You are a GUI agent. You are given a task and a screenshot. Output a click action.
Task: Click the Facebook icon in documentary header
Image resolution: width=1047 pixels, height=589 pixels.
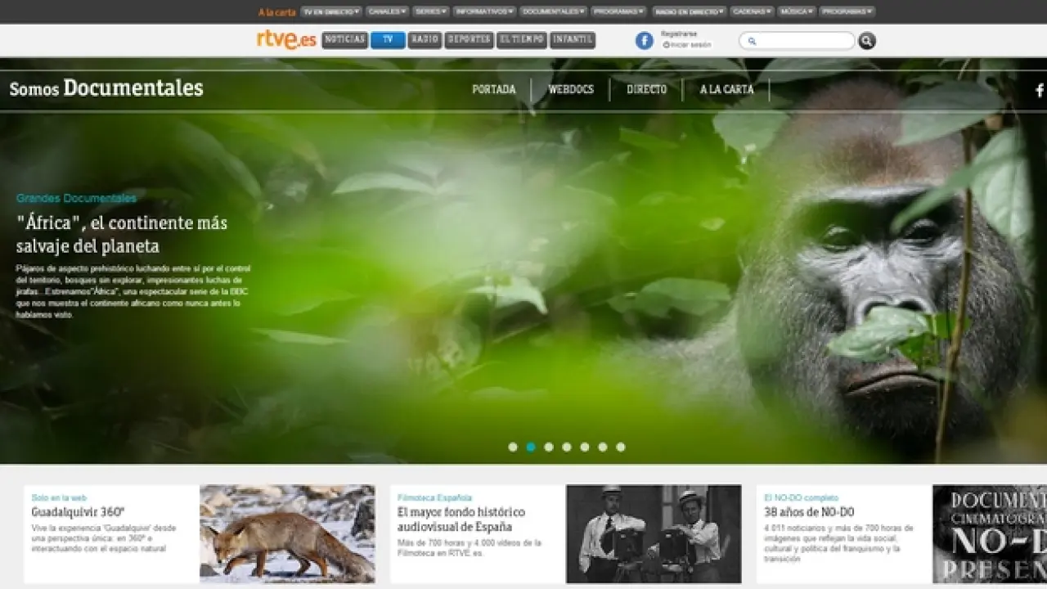pos(1040,90)
